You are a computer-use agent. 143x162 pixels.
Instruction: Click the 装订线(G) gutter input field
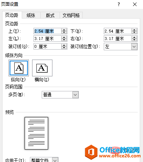pyautogui.click(x=47, y=46)
